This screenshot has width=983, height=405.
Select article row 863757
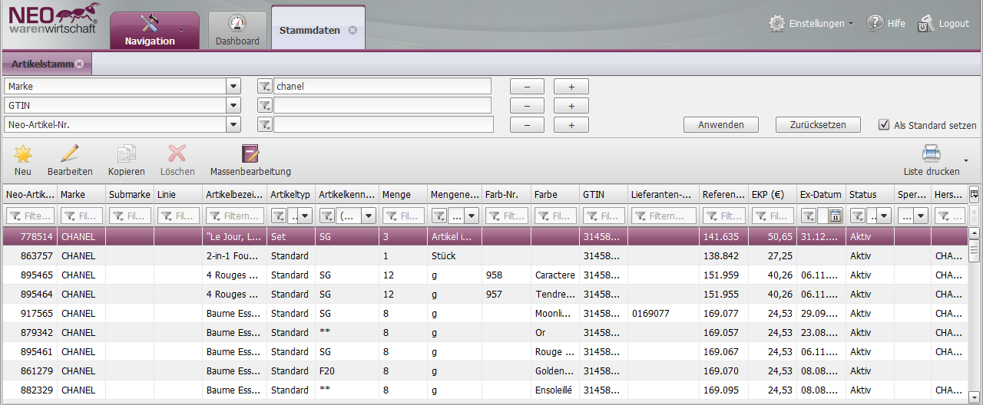click(484, 255)
